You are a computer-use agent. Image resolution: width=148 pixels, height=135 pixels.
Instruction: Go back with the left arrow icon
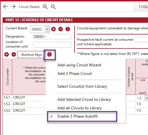pos(5,7)
